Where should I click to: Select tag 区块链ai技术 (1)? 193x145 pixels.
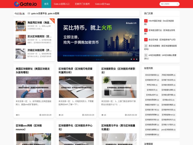(152, 95)
